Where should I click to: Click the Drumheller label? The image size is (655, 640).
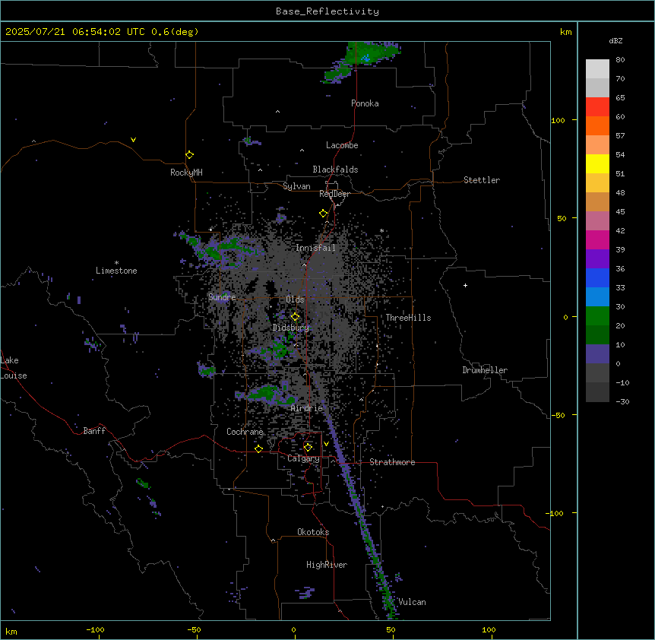point(485,370)
